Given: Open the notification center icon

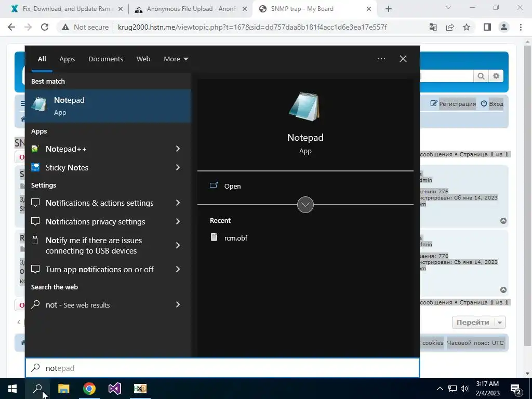Looking at the screenshot, I should 516,389.
